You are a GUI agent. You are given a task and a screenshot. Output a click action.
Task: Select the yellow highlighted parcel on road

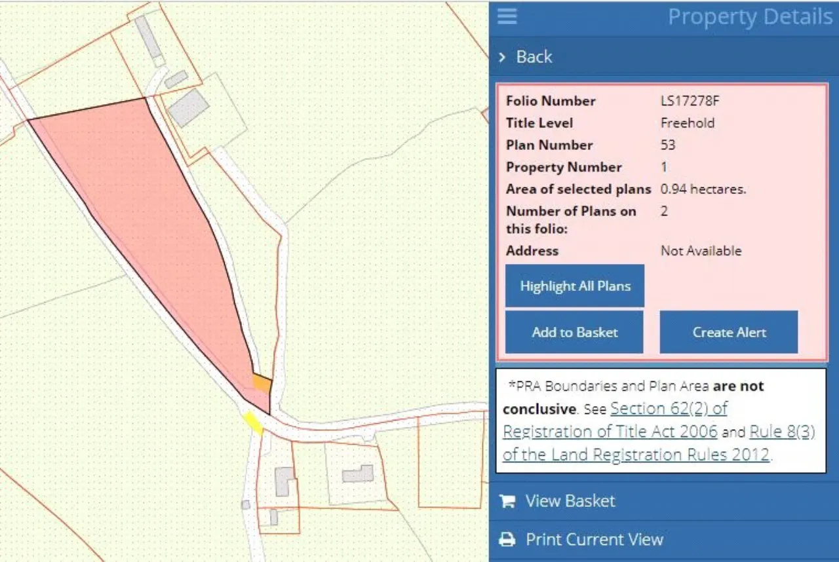(252, 422)
